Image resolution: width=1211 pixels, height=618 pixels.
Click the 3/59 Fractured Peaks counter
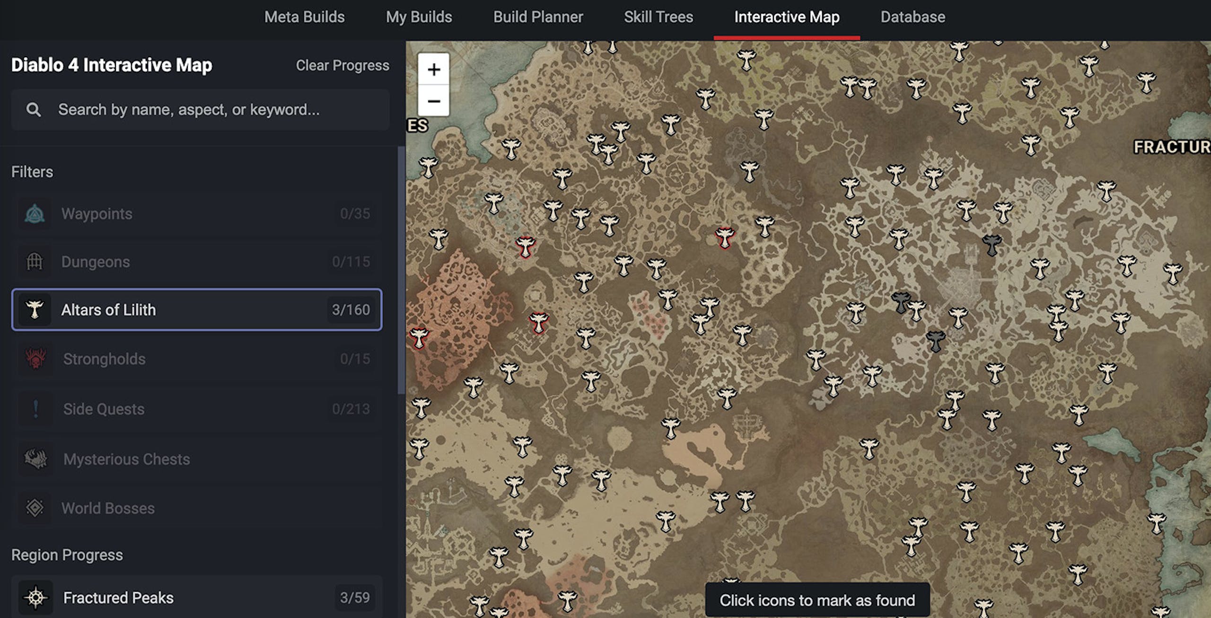click(355, 598)
